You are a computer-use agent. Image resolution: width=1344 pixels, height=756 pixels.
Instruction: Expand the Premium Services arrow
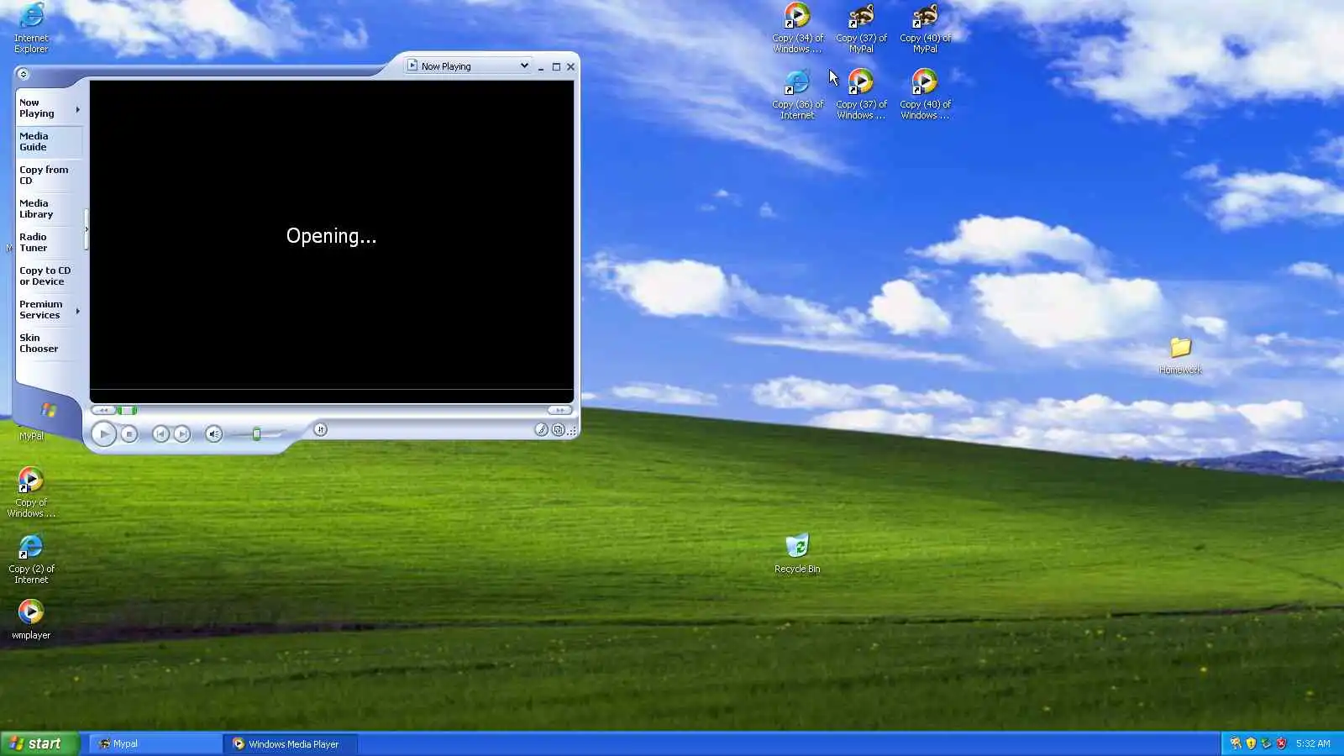pos(78,311)
